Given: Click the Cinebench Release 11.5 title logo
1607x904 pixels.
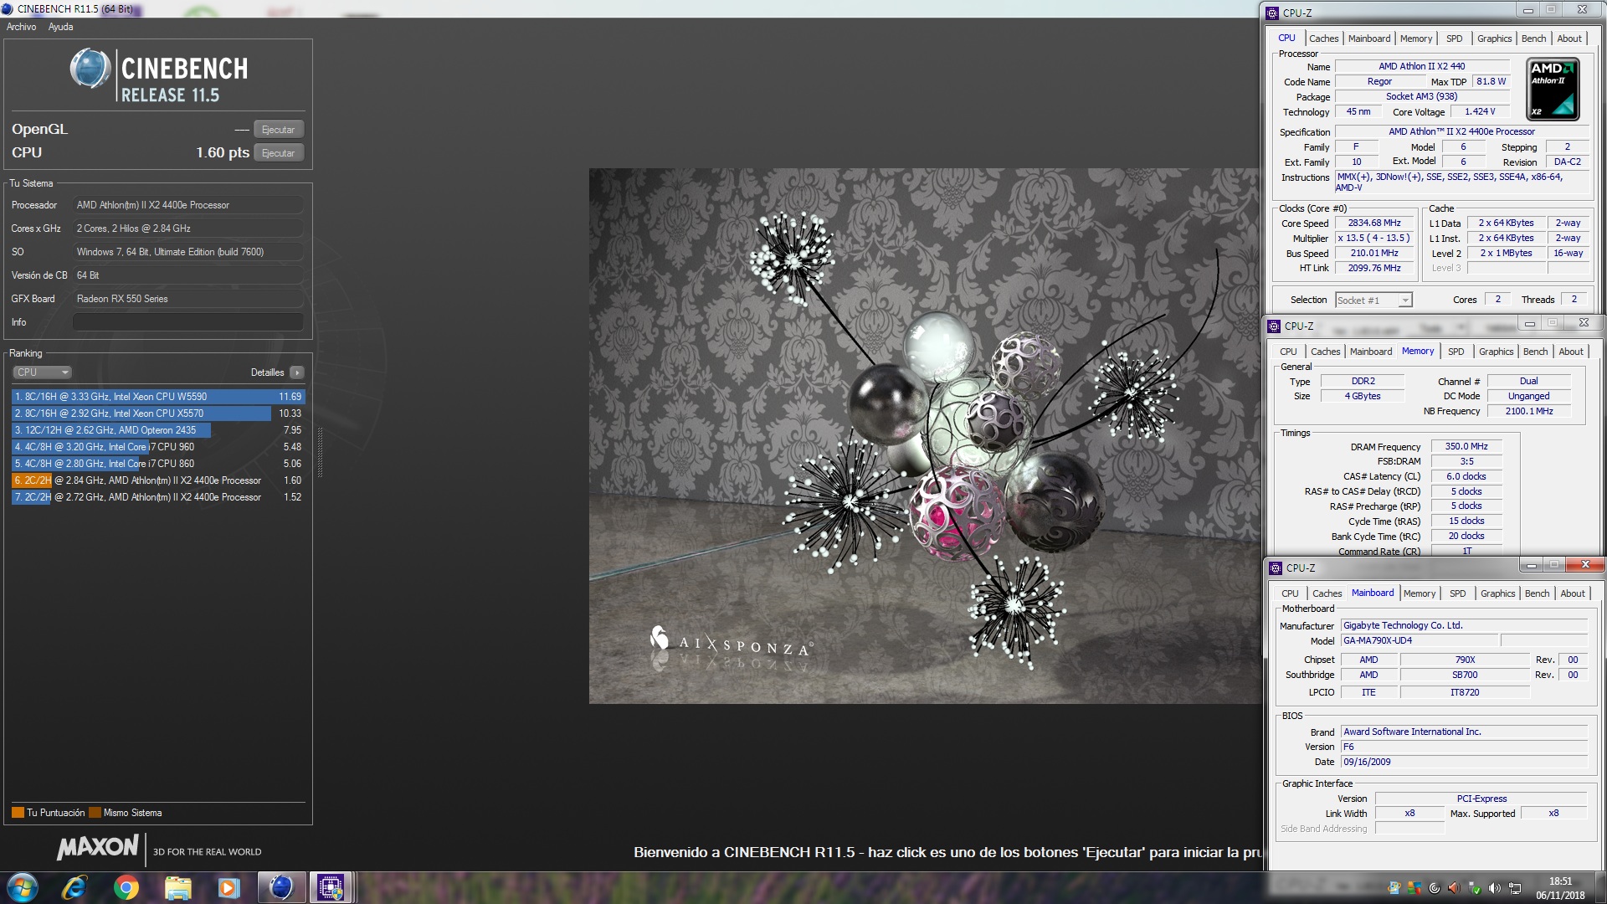Looking at the screenshot, I should [159, 75].
